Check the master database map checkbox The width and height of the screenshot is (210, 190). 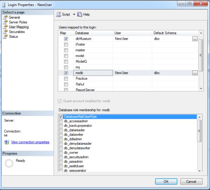tap(66, 50)
